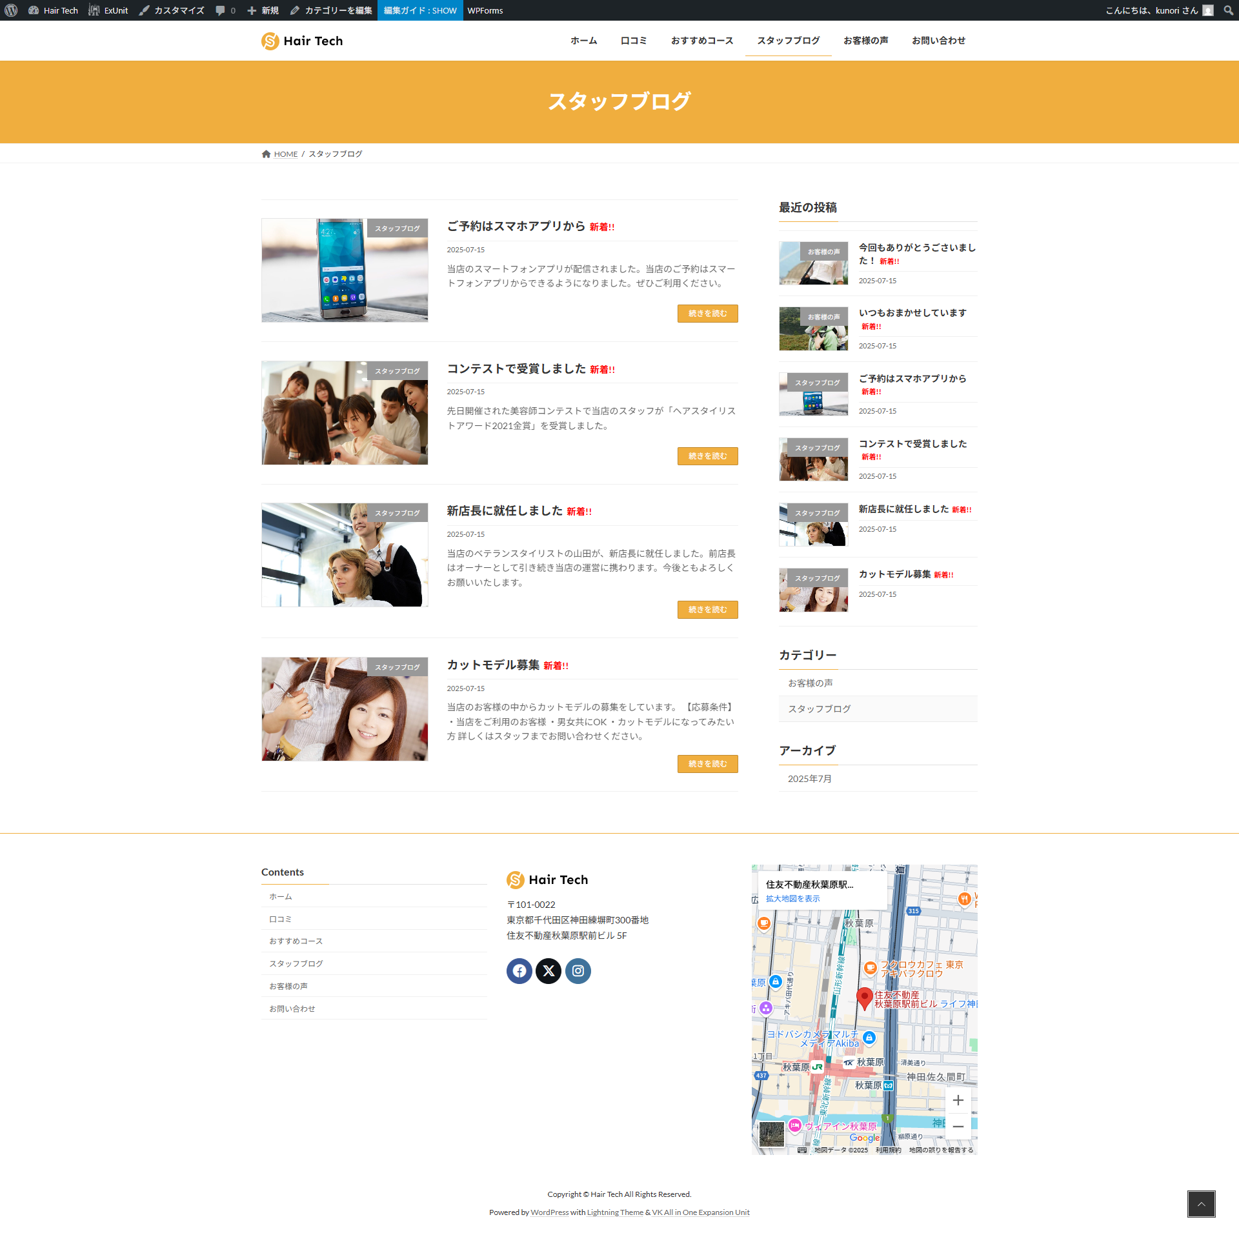Open the 2025年7月 archive
The height and width of the screenshot is (1235, 1239).
809,779
